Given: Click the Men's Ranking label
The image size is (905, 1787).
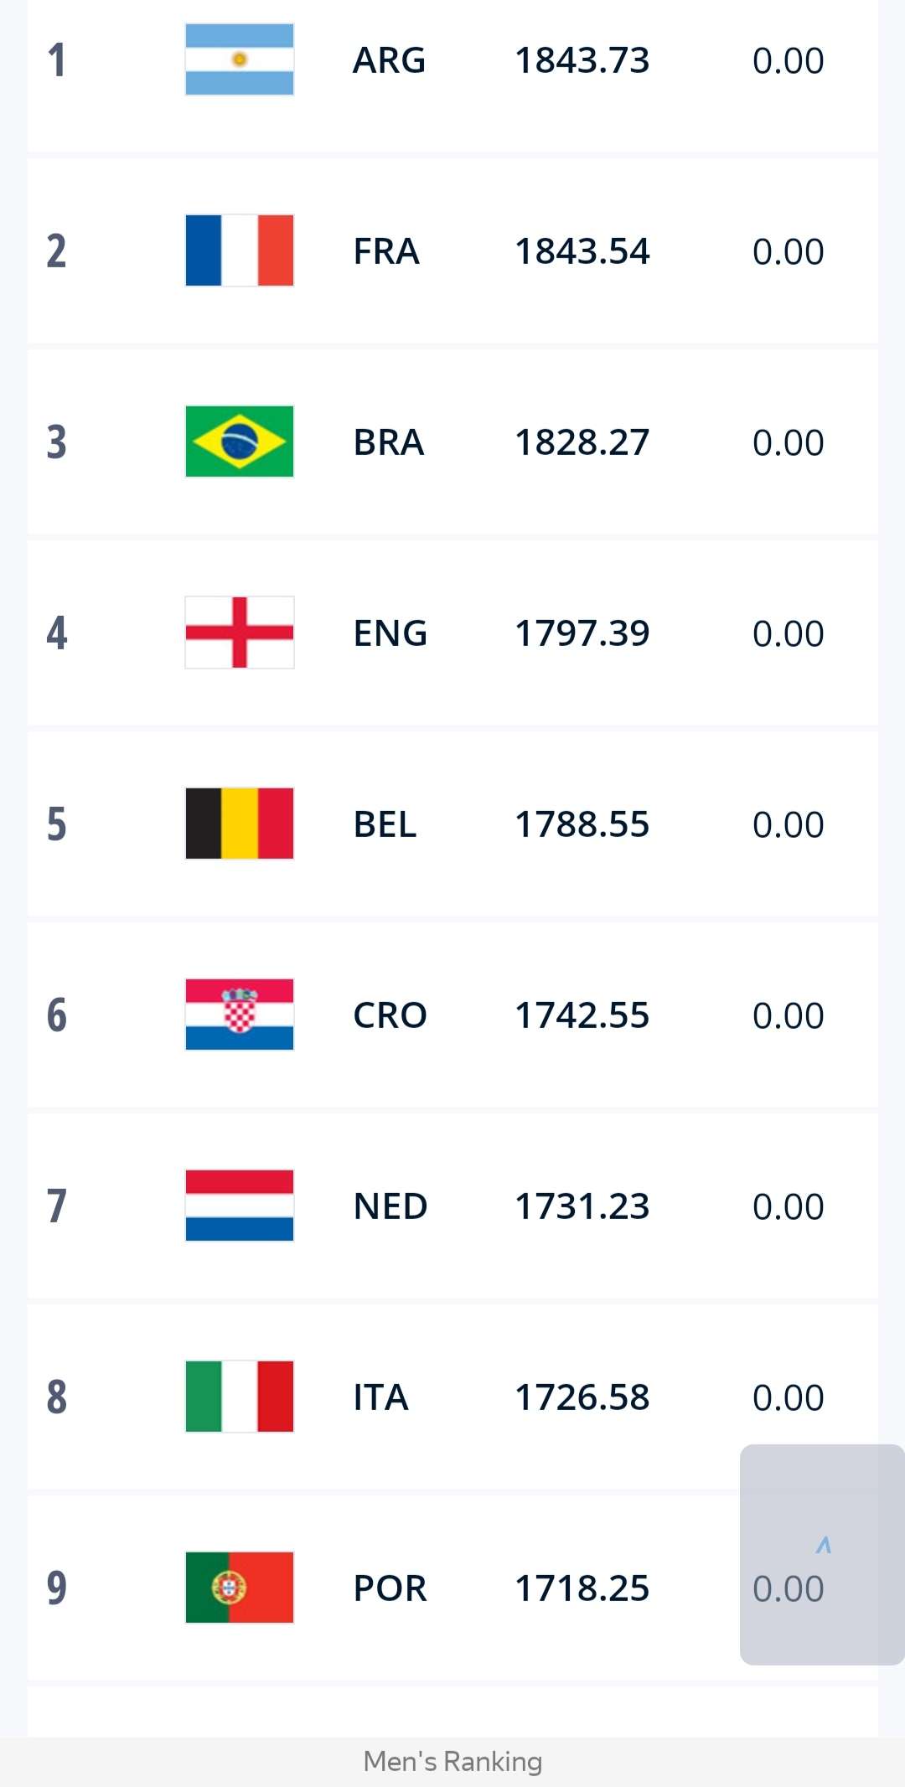Looking at the screenshot, I should (x=452, y=1761).
